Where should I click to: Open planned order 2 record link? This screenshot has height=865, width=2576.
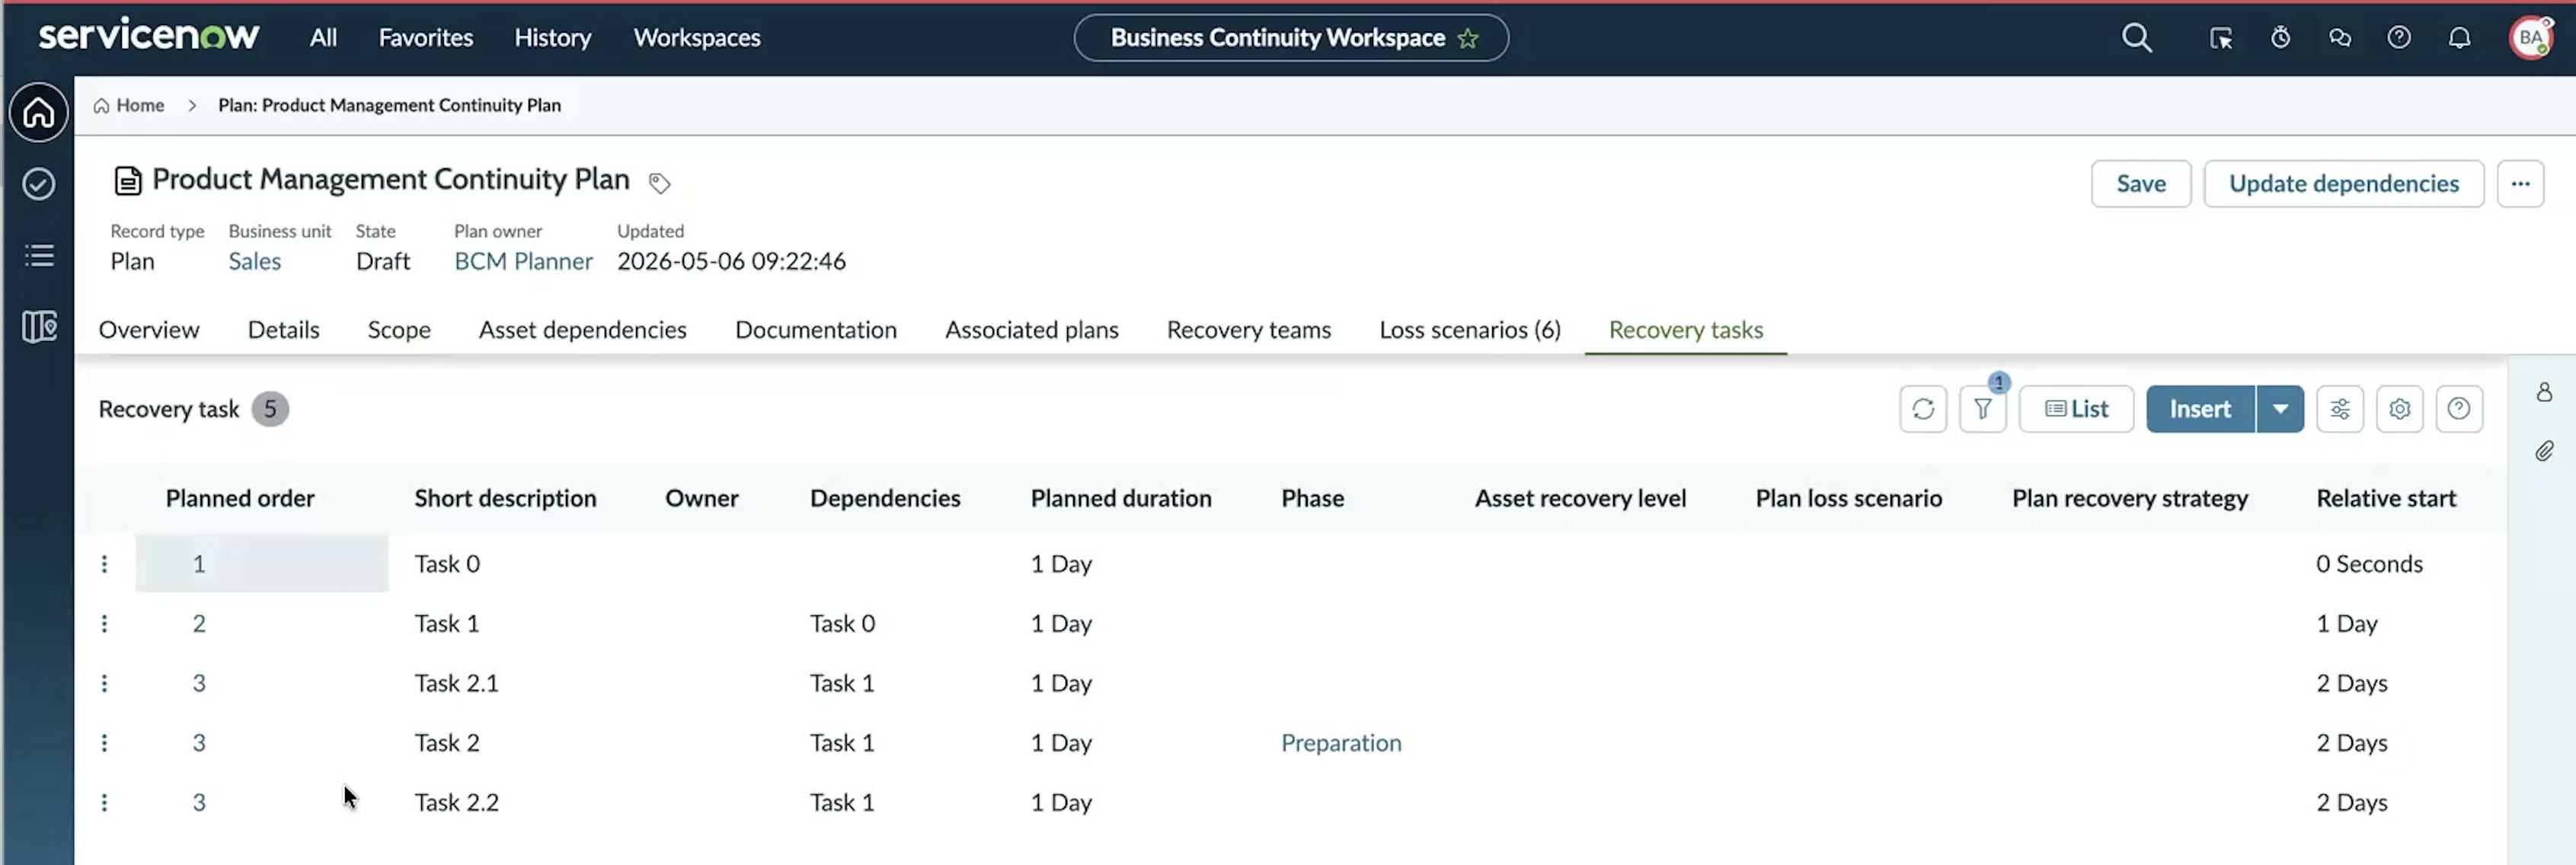199,624
